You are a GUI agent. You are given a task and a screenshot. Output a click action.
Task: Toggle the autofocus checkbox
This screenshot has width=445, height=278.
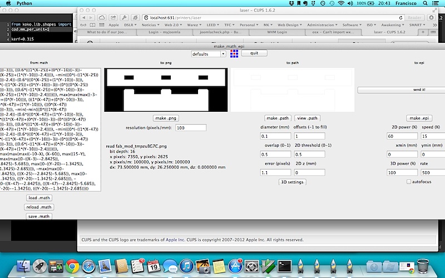pyautogui.click(x=409, y=182)
